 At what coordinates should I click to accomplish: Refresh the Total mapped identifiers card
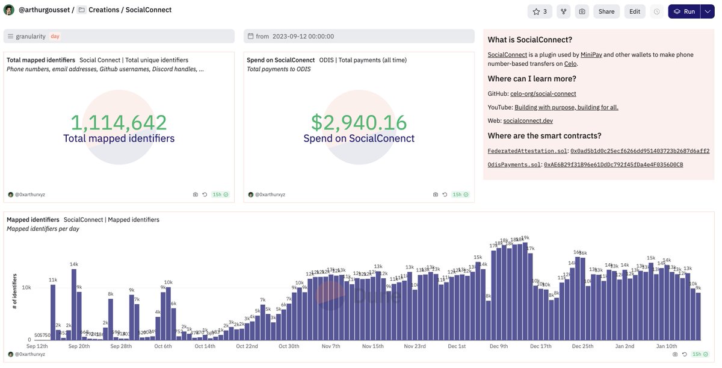(205, 195)
